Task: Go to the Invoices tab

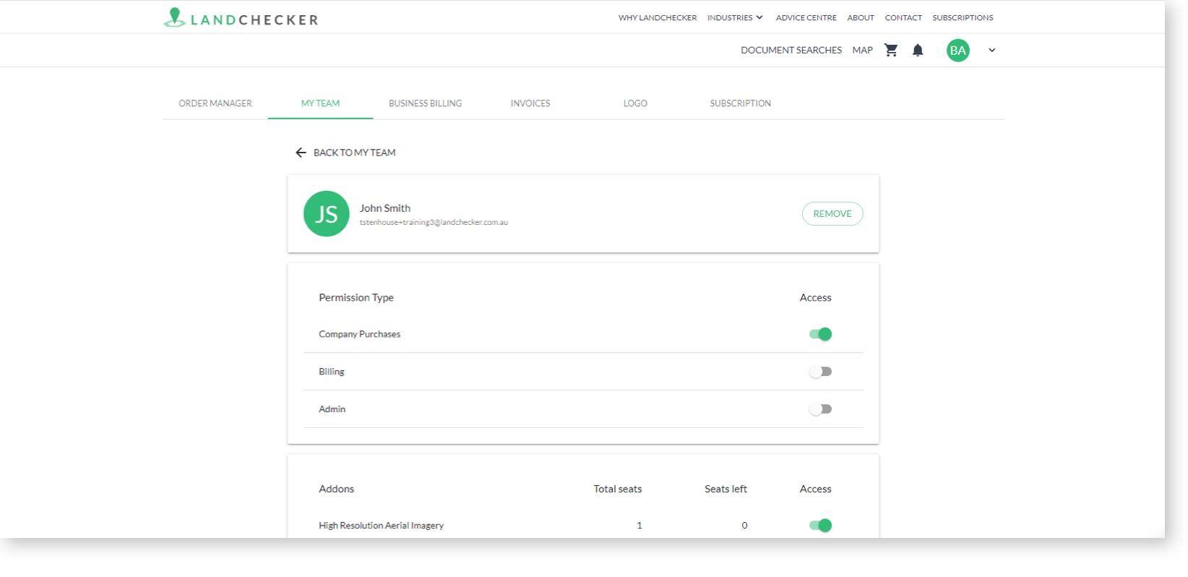Action: tap(530, 103)
